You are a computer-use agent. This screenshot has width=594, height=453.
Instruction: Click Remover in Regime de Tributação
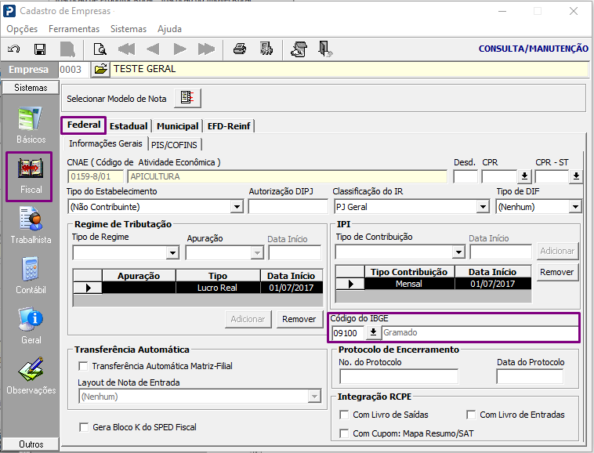click(x=299, y=319)
